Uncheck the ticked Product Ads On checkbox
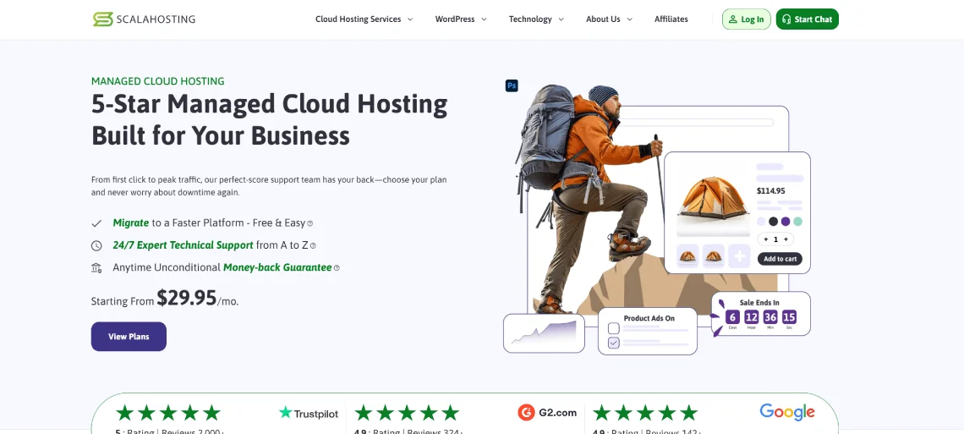The width and height of the screenshot is (964, 434). [614, 343]
